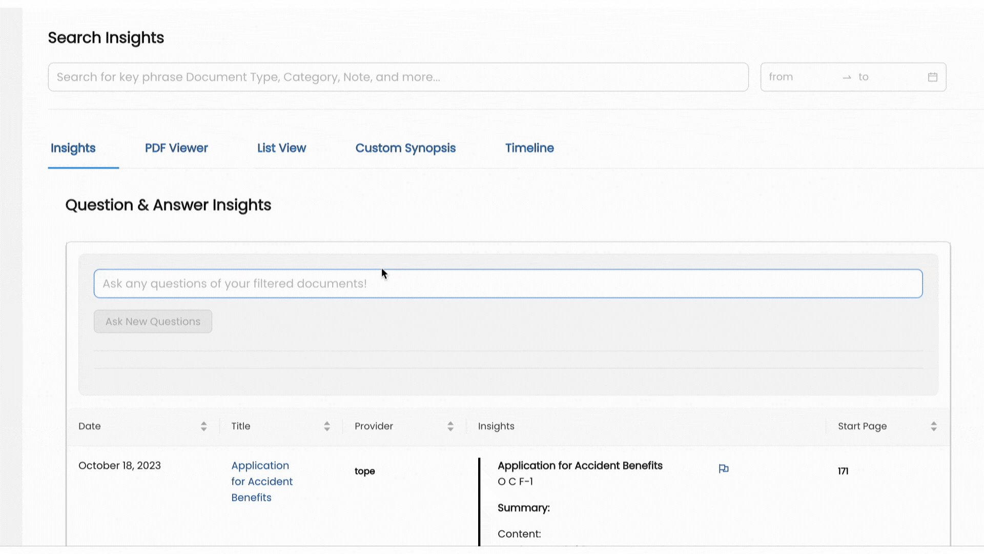The width and height of the screenshot is (984, 554).
Task: Click the Ask New Questions button
Action: pos(153,321)
